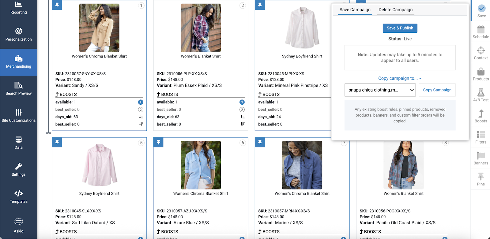Toggle pin on Soft Lilac Oxford shirt

(x=57, y=142)
